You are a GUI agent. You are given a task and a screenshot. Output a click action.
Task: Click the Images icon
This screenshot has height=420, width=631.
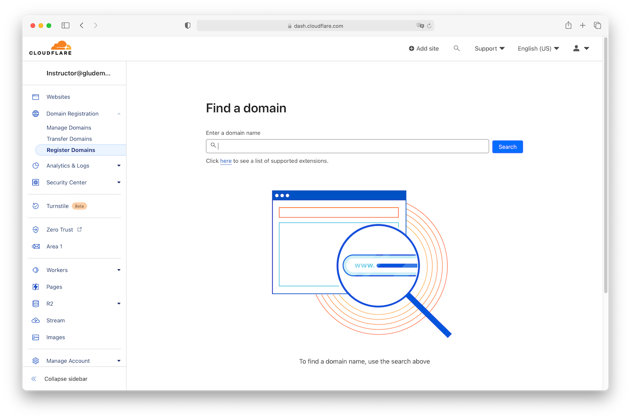pyautogui.click(x=36, y=338)
